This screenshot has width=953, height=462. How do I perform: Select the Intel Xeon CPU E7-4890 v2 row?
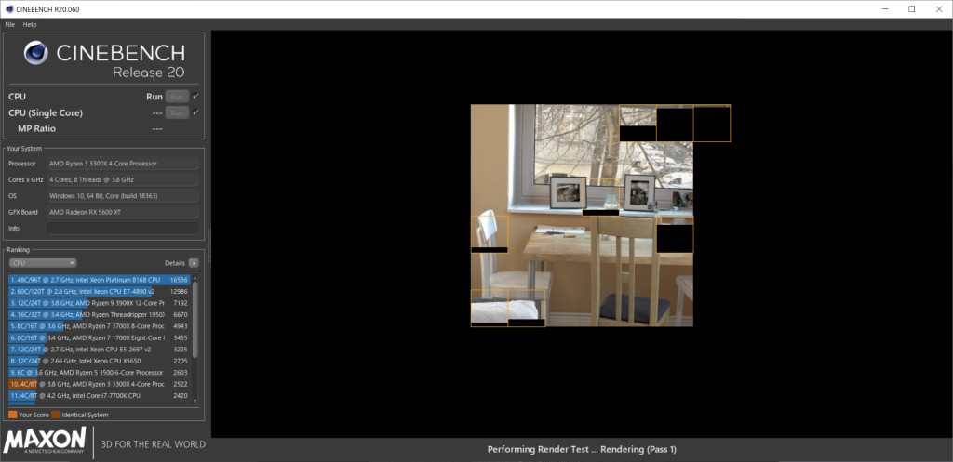[x=100, y=291]
